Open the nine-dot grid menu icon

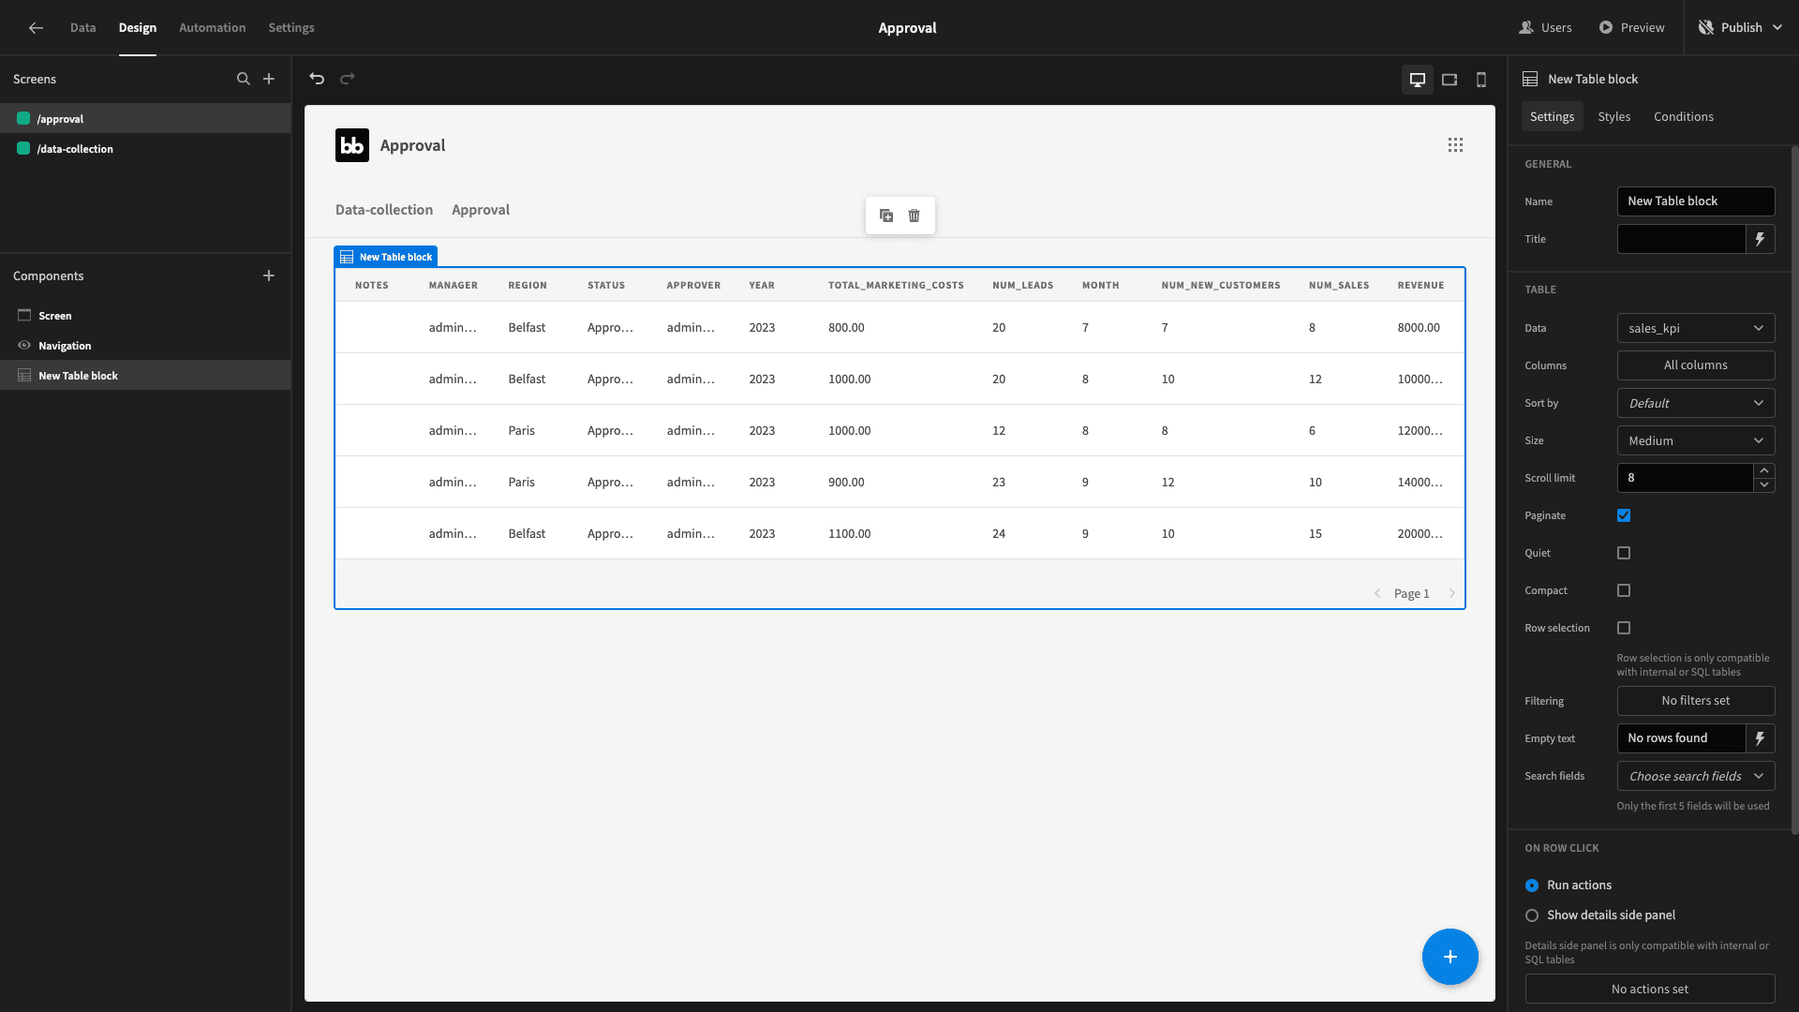point(1455,145)
